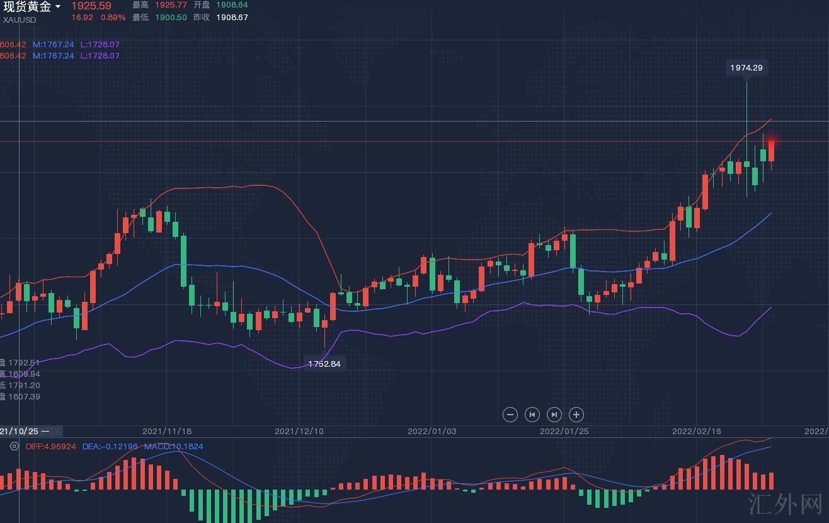Click the DIFF:4.96924 indicator label
829x523 pixels.
coord(51,446)
